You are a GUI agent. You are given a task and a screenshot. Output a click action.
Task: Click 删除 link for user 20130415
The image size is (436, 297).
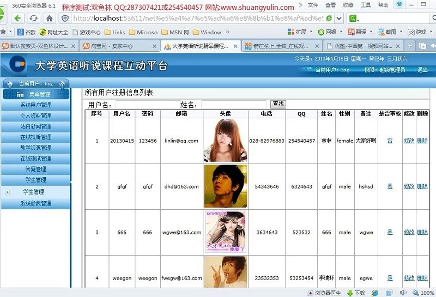(x=422, y=141)
